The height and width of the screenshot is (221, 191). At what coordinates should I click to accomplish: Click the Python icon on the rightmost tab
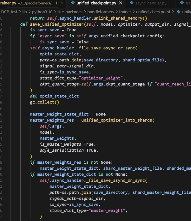tap(181, 3)
